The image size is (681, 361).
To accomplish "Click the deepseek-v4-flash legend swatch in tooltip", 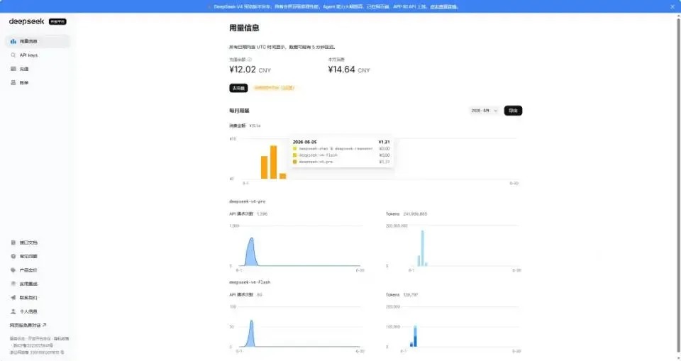I will (295, 155).
